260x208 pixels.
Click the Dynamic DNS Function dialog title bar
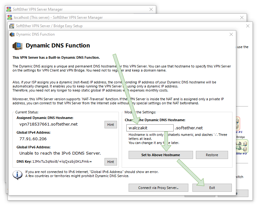tap(94, 34)
